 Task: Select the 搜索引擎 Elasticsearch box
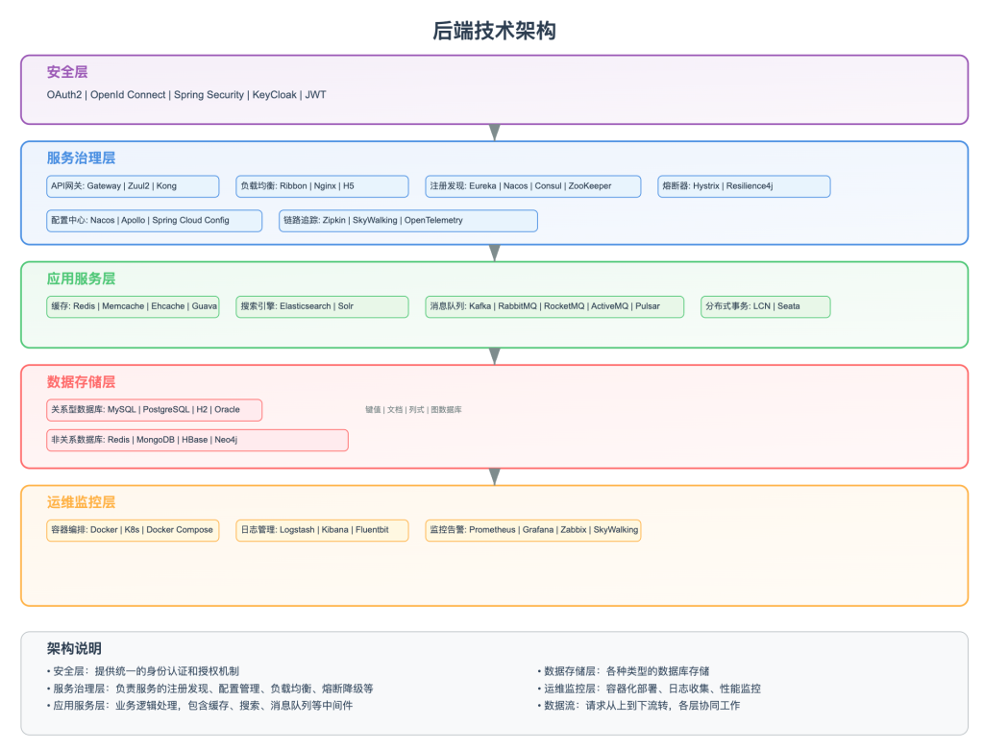(x=322, y=306)
